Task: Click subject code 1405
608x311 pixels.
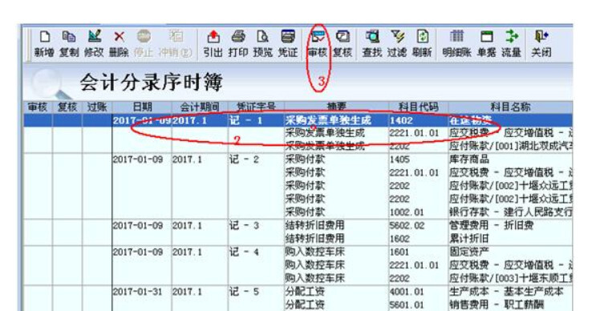Action: coord(400,160)
